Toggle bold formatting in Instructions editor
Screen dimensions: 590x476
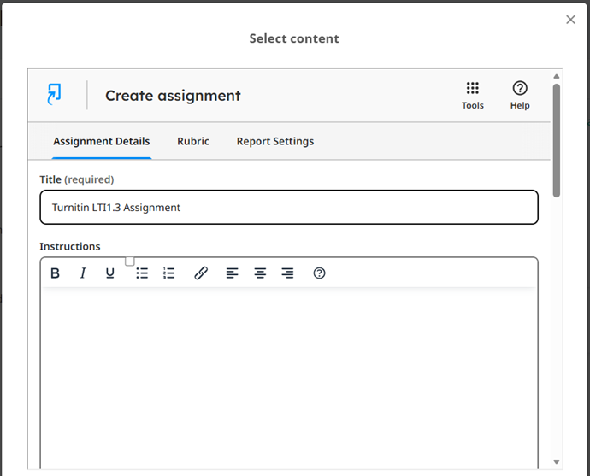(56, 273)
